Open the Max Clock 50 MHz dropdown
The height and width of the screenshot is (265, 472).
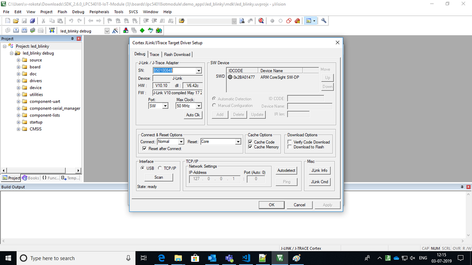(x=198, y=106)
